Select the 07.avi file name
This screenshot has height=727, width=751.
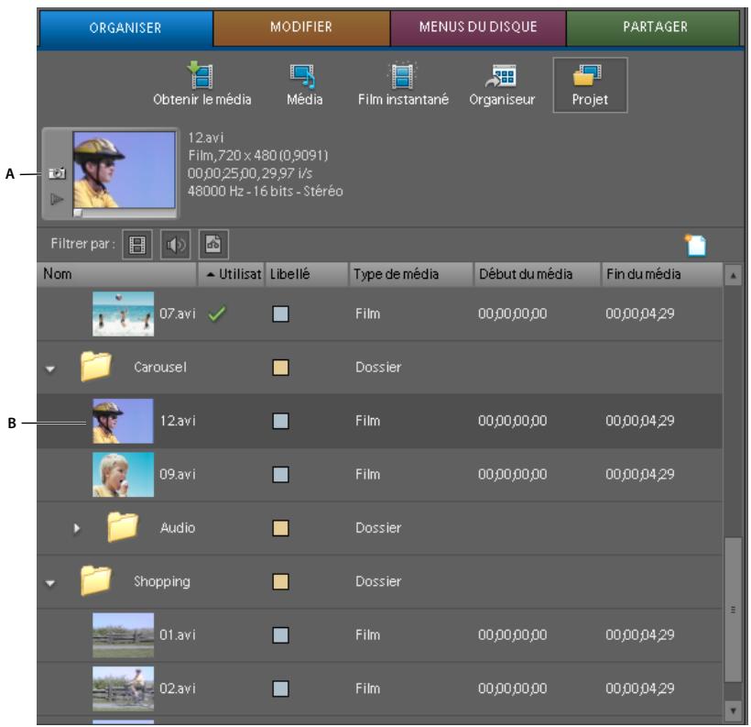[x=177, y=314]
